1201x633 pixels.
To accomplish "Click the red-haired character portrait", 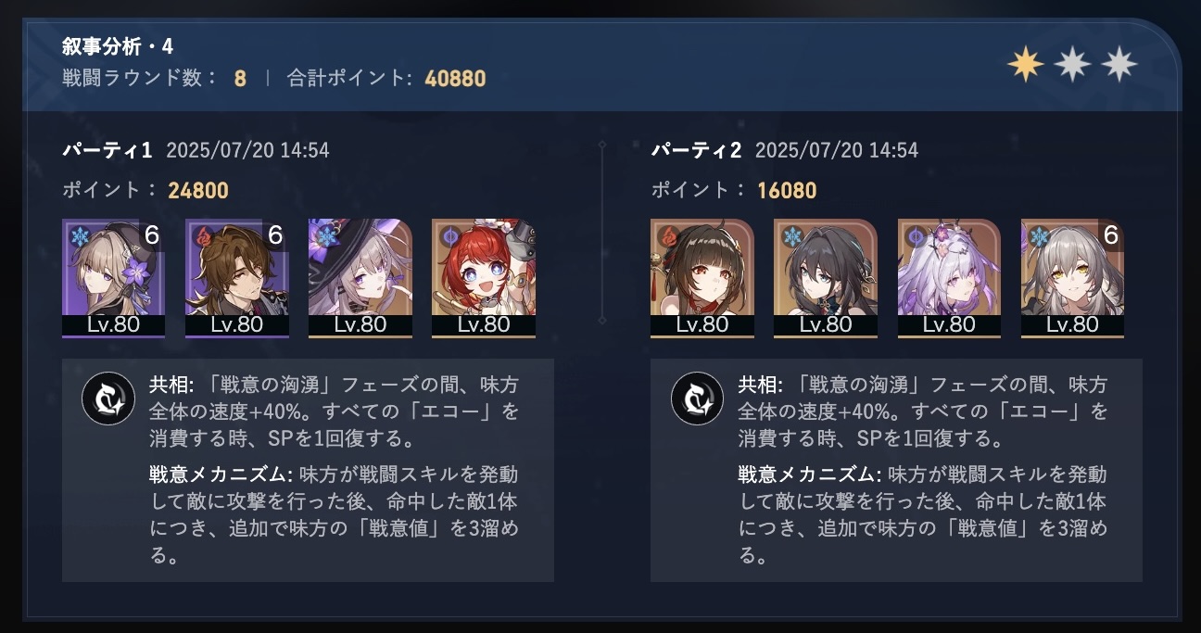I will coord(484,278).
